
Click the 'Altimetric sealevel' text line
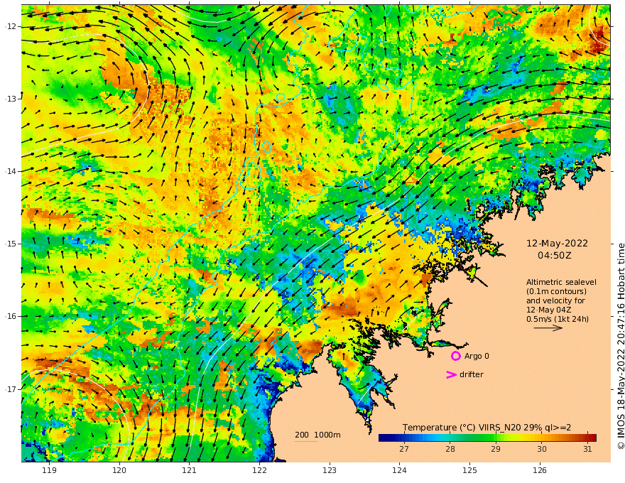pyautogui.click(x=561, y=282)
